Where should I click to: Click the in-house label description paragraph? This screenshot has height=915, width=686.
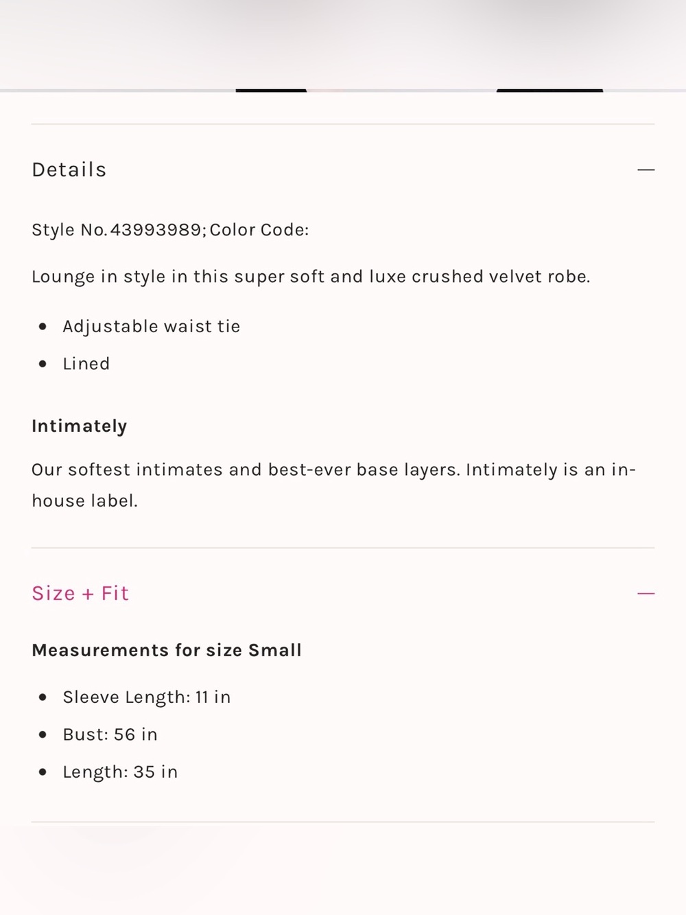(334, 485)
